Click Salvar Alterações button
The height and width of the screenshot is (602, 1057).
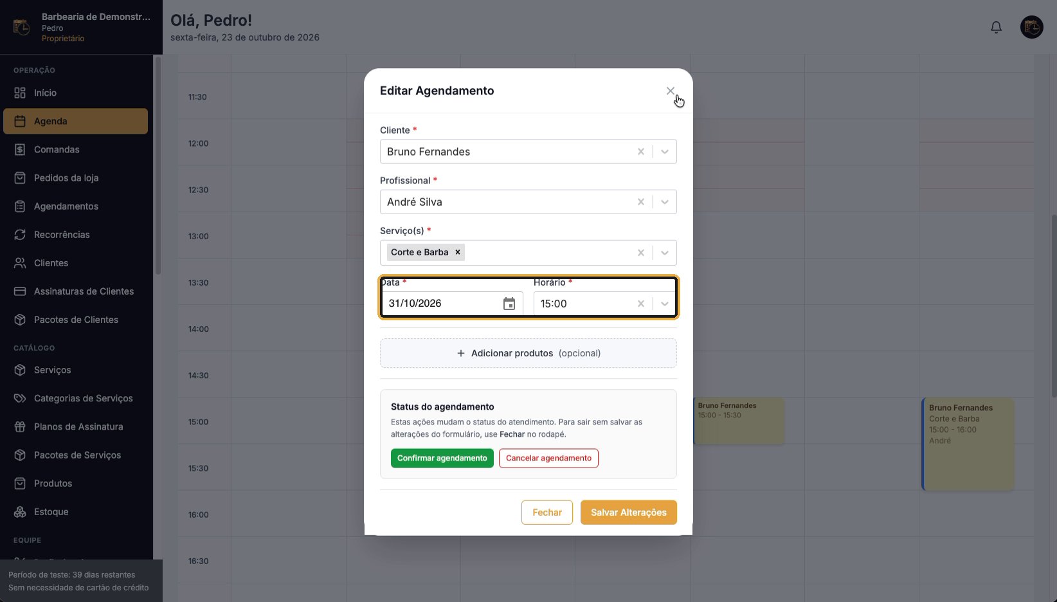coord(629,513)
